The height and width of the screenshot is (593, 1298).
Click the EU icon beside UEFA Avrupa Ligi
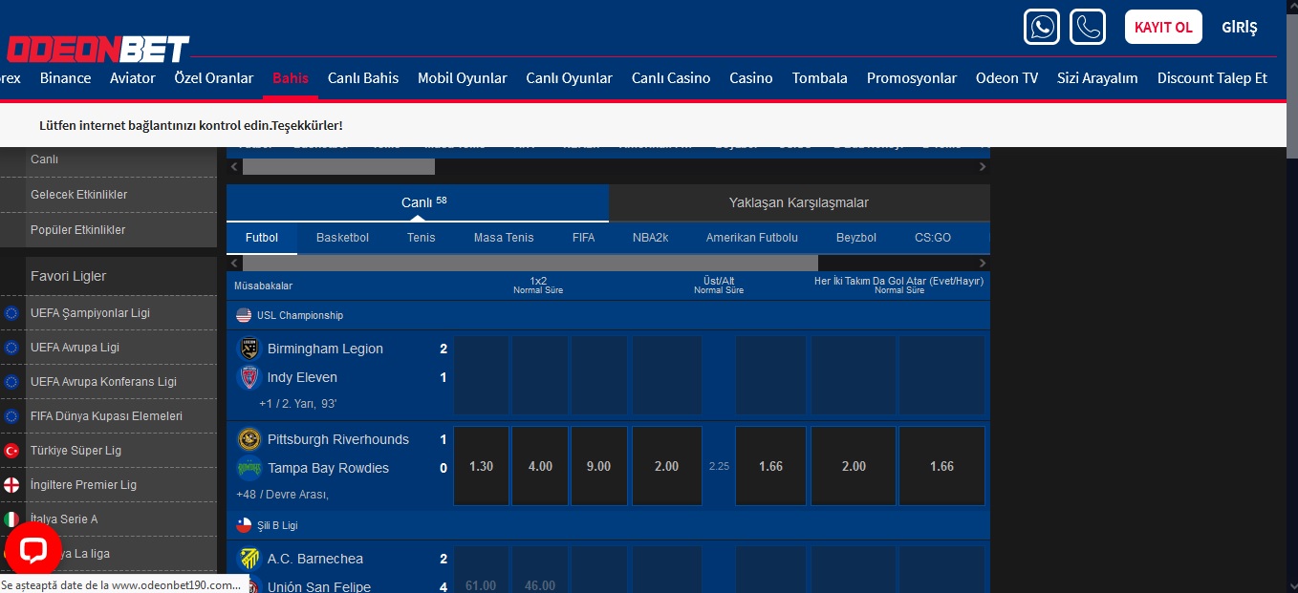tap(11, 348)
